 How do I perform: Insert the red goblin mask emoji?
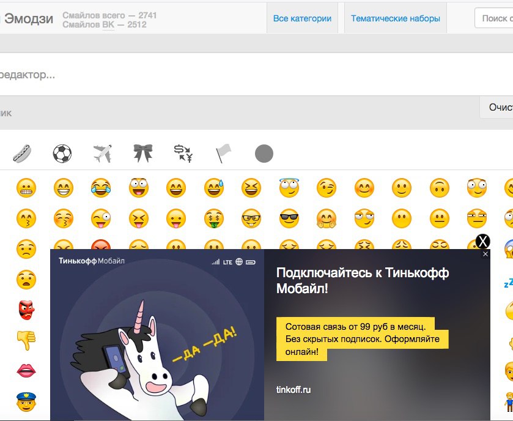point(26,310)
